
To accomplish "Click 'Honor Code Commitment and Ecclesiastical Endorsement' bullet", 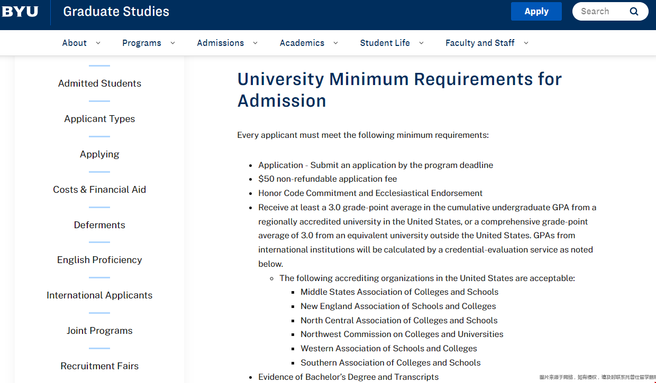I will [x=370, y=193].
